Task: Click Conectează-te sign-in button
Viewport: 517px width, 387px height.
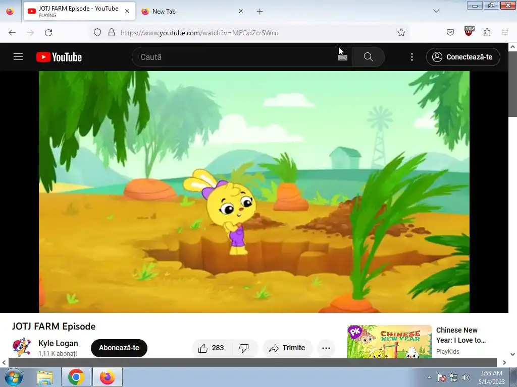Action: point(463,57)
